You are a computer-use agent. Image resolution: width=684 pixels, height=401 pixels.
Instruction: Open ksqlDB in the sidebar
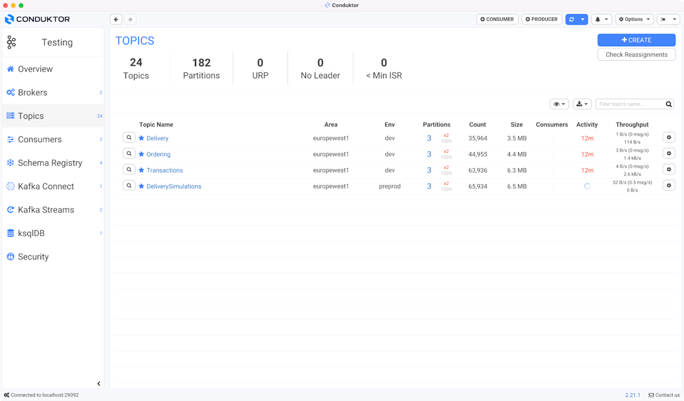tap(54, 233)
